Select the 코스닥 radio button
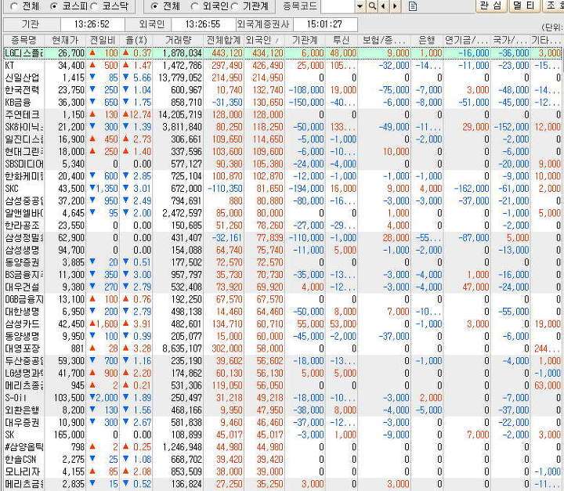 [x=94, y=6]
